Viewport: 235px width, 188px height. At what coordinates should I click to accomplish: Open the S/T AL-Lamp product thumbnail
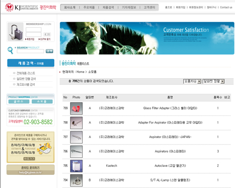76,180
